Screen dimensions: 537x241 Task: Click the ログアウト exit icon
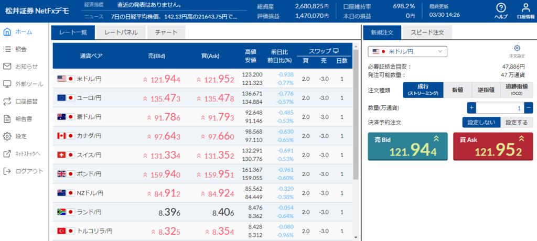tap(7, 171)
